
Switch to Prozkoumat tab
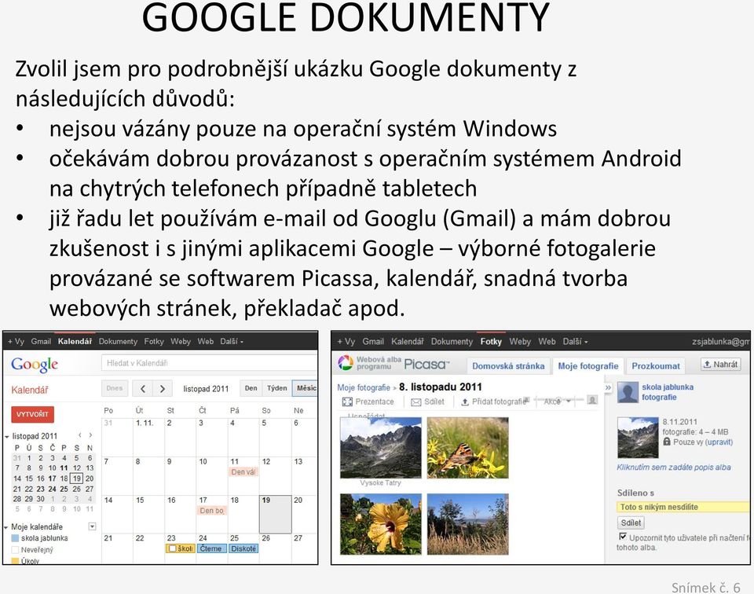coord(655,365)
